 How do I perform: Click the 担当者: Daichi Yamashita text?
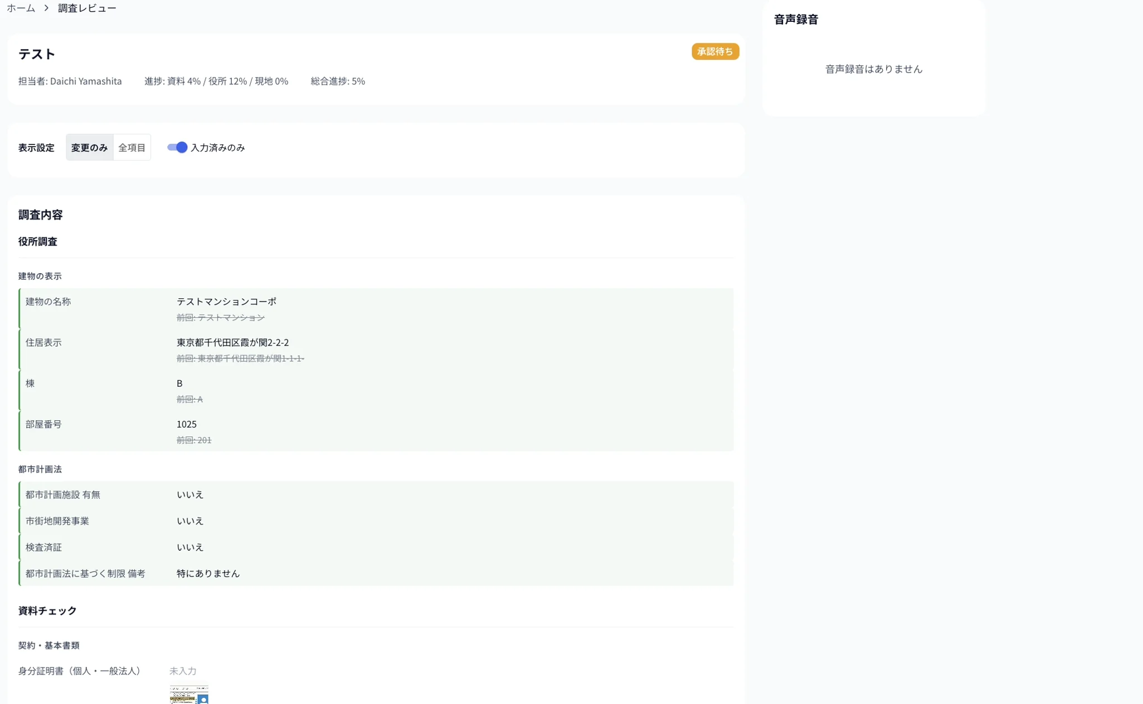[70, 81]
